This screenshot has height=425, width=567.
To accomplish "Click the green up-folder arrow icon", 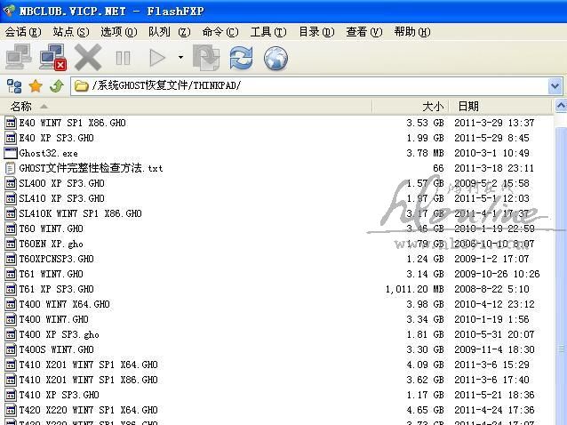I will [x=56, y=86].
